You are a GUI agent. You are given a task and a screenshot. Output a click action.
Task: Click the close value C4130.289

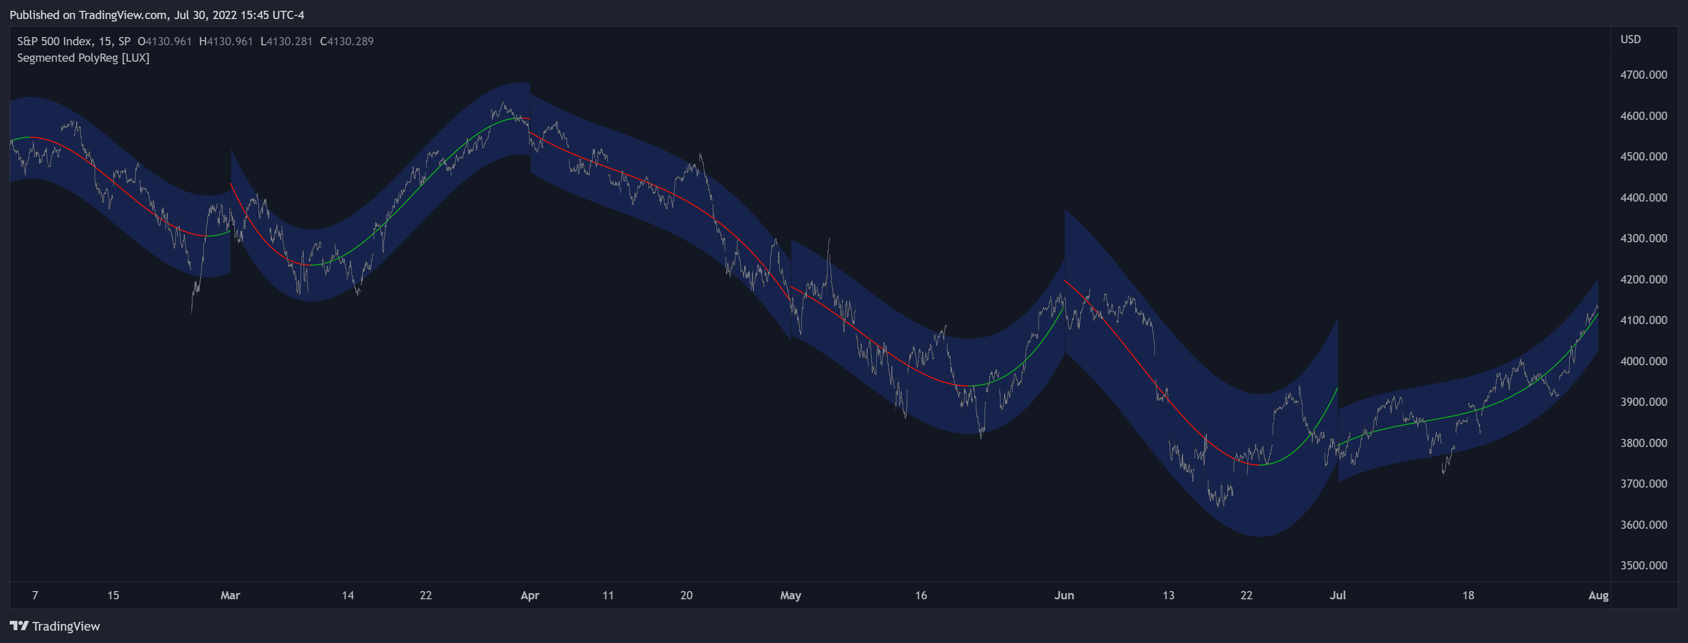tap(347, 41)
